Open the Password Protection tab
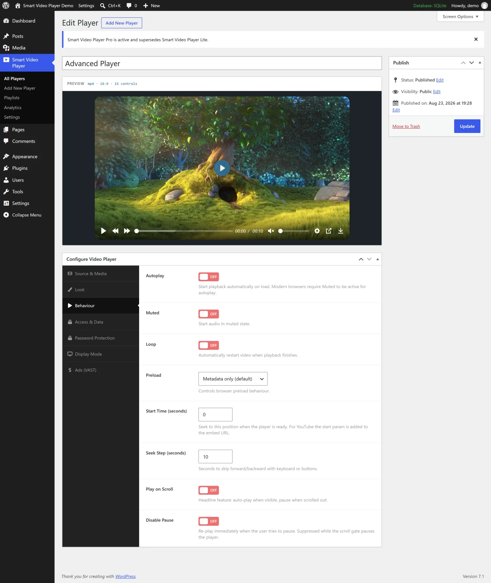The width and height of the screenshot is (491, 583). pos(101,338)
